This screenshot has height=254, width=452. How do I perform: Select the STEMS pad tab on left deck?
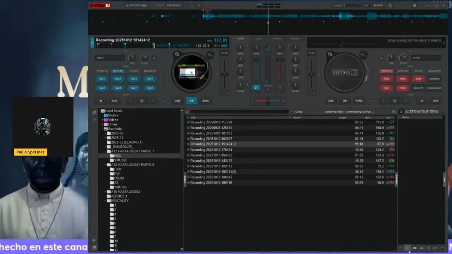click(102, 71)
